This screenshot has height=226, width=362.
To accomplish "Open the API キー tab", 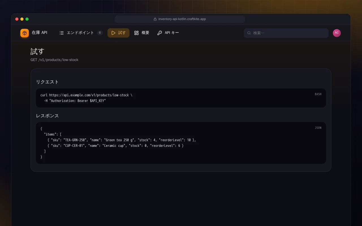I will click(x=168, y=33).
